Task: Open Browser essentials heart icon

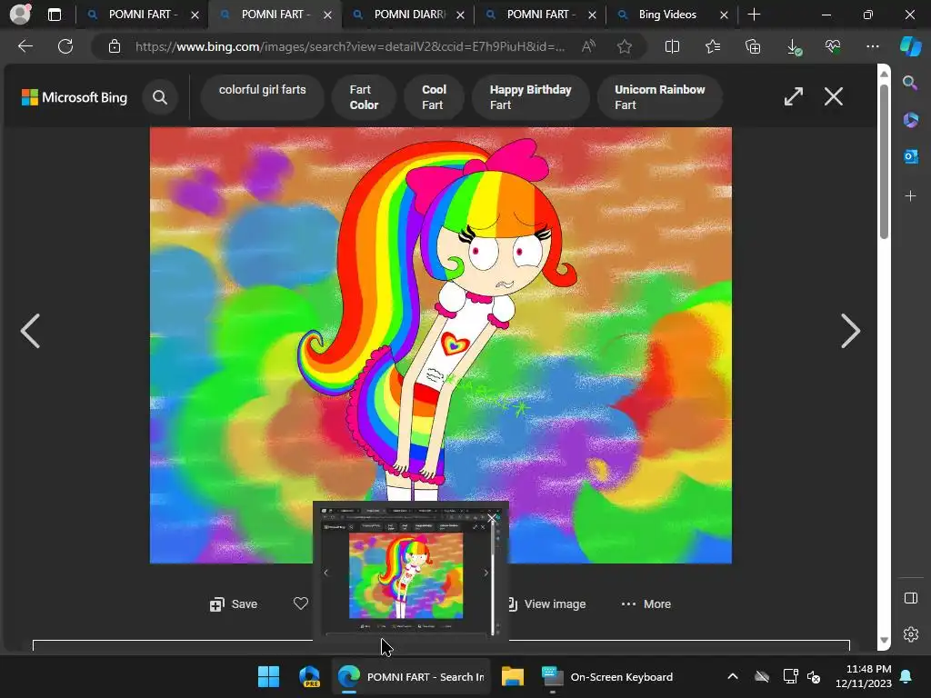Action: [833, 46]
